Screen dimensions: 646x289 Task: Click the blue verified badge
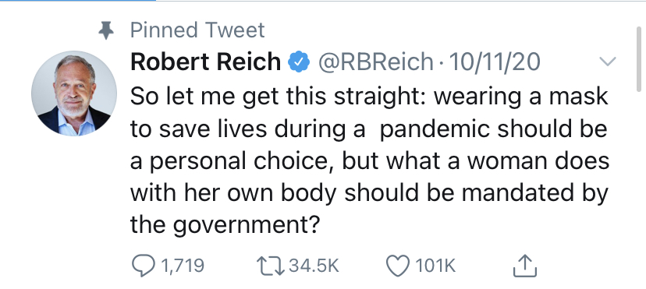299,62
